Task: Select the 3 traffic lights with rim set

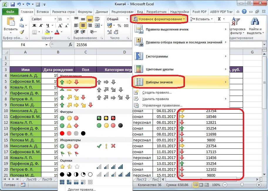Action: pos(106,118)
